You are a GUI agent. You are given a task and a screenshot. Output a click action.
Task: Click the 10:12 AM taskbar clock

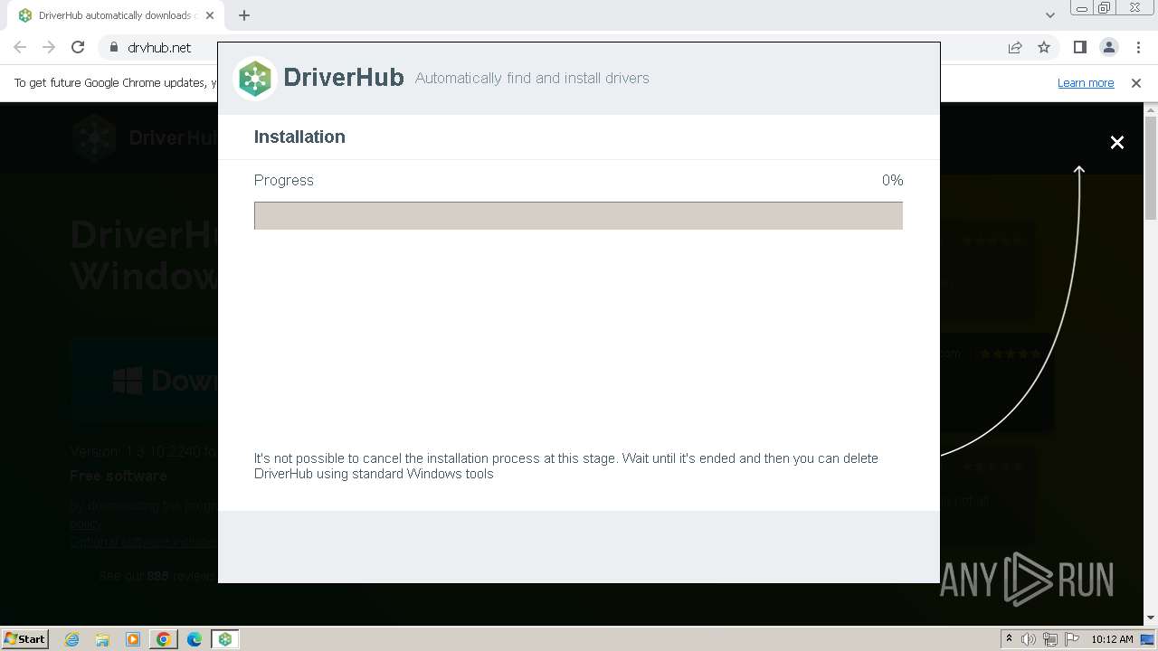[1112, 639]
